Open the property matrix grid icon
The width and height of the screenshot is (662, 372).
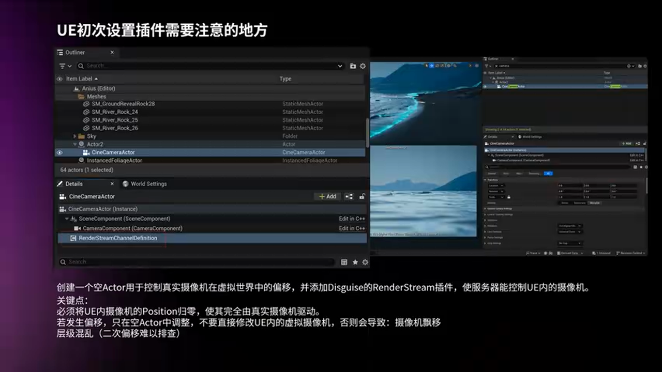point(344,262)
